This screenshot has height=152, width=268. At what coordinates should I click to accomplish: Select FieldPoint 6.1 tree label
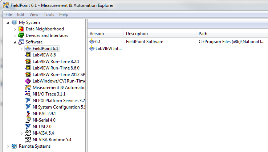click(x=45, y=48)
